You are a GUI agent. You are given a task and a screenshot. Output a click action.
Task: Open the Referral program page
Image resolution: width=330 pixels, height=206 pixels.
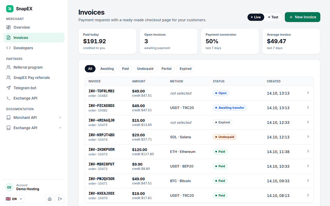(34, 67)
